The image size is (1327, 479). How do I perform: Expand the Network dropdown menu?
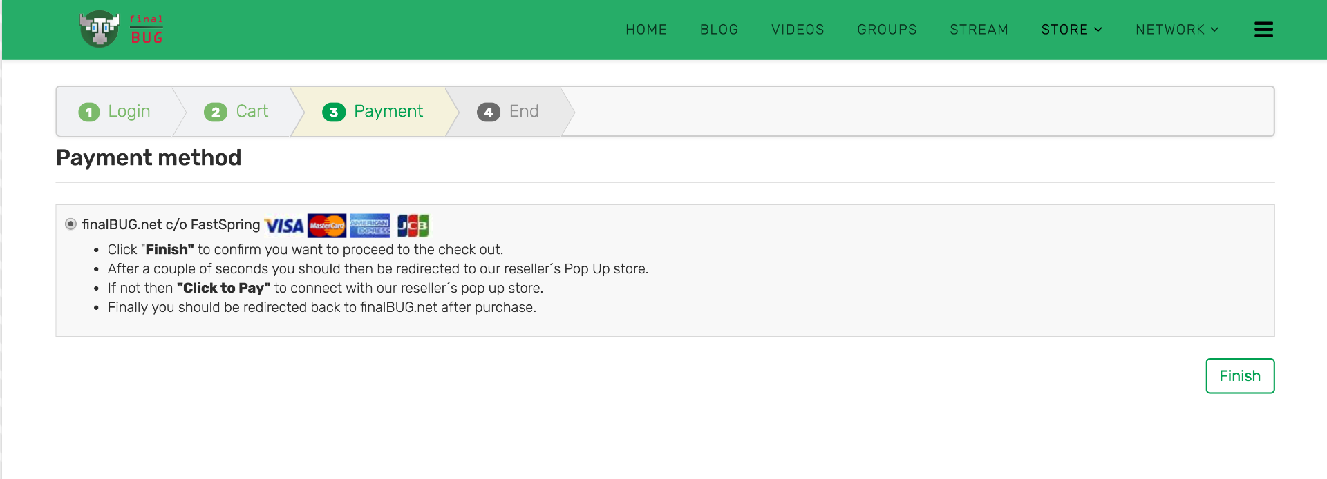pos(1176,30)
